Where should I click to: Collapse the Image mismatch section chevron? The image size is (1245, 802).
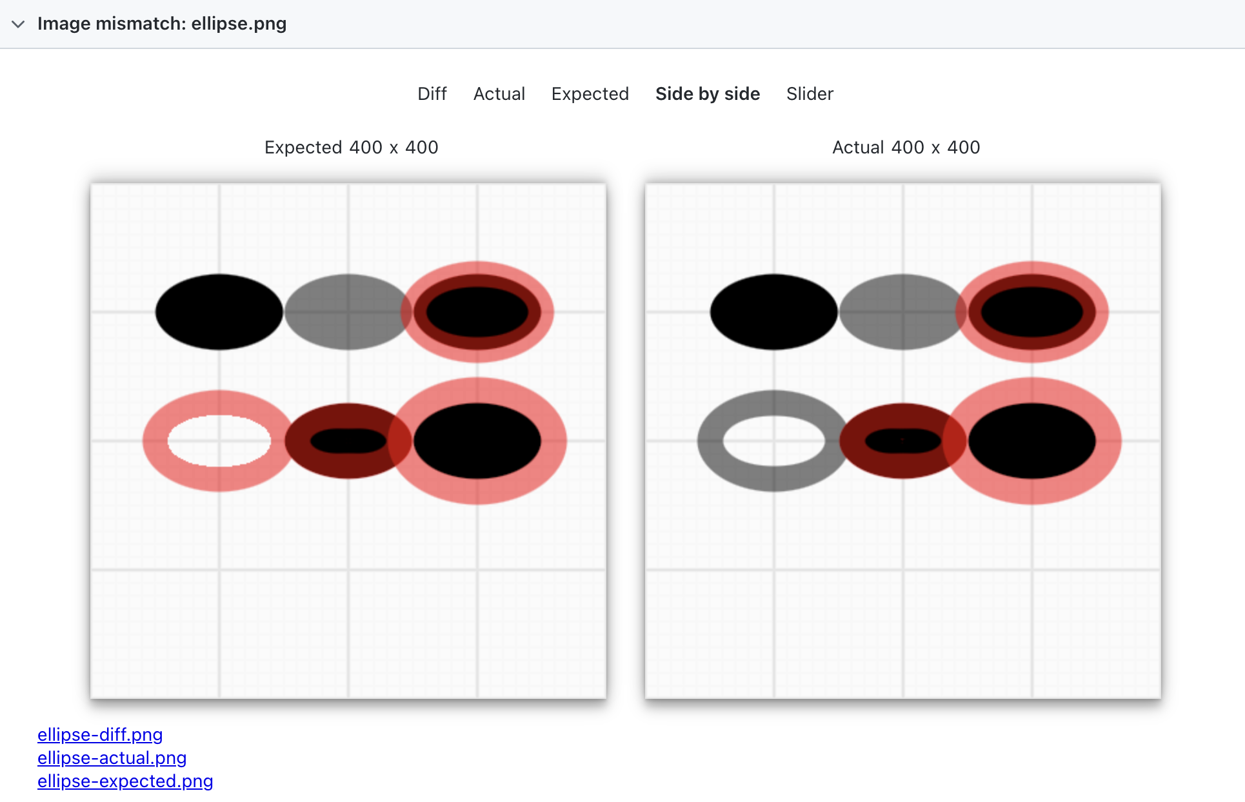pyautogui.click(x=18, y=24)
